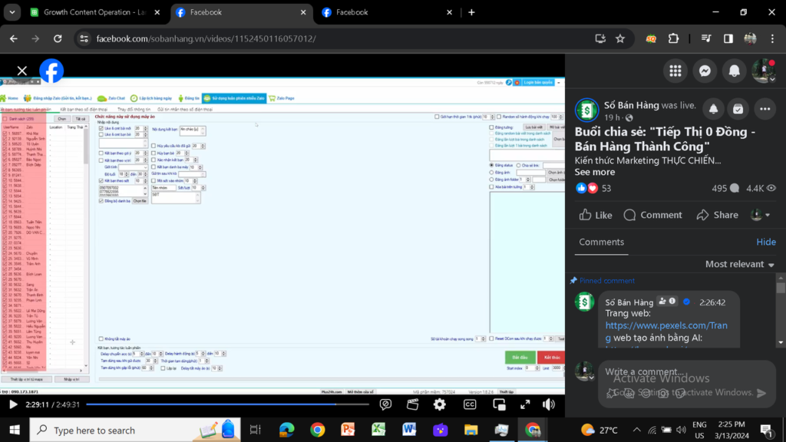Toggle closed captions CC
The height and width of the screenshot is (442, 786).
click(470, 404)
